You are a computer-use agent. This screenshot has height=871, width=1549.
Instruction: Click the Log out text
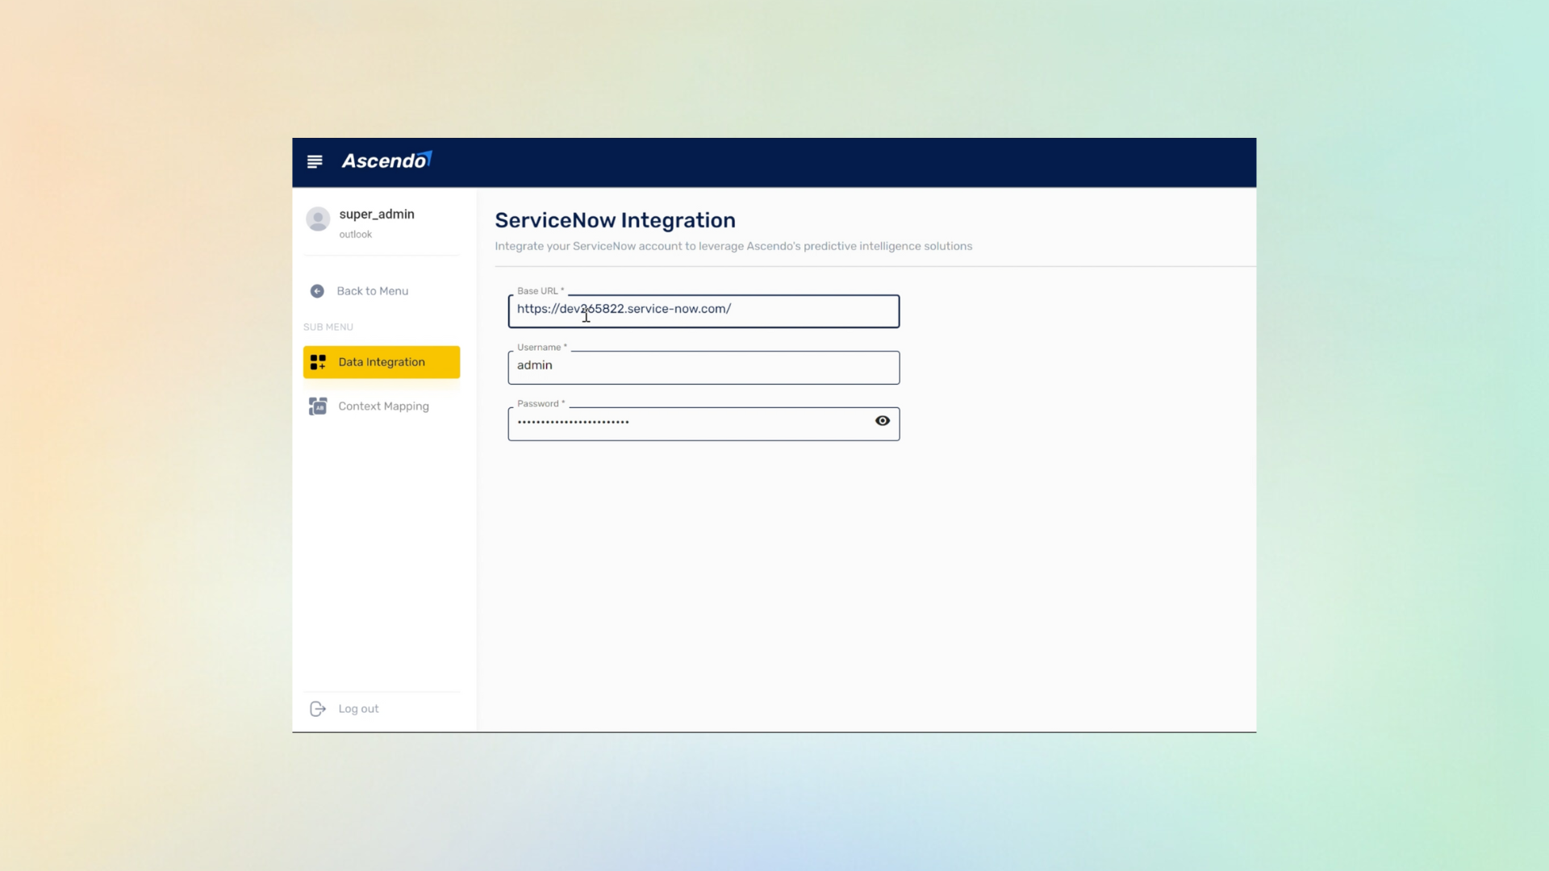click(358, 709)
